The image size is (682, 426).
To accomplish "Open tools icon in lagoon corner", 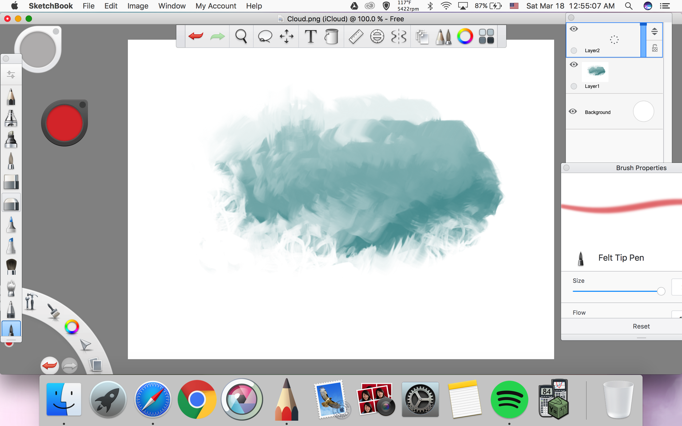I will click(31, 302).
